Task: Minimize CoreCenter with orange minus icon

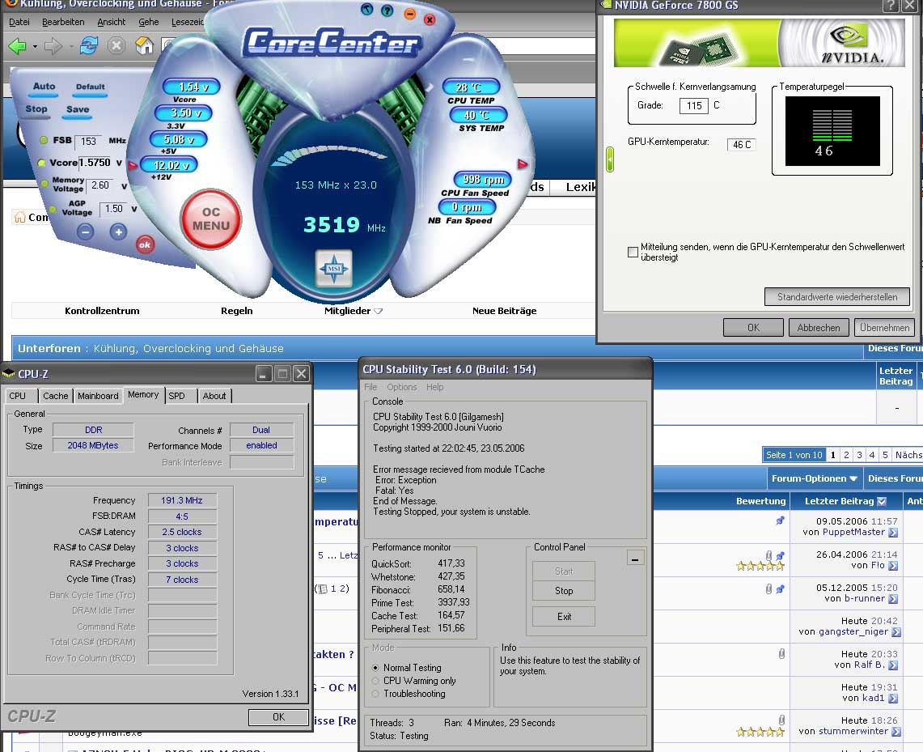Action: click(x=409, y=14)
